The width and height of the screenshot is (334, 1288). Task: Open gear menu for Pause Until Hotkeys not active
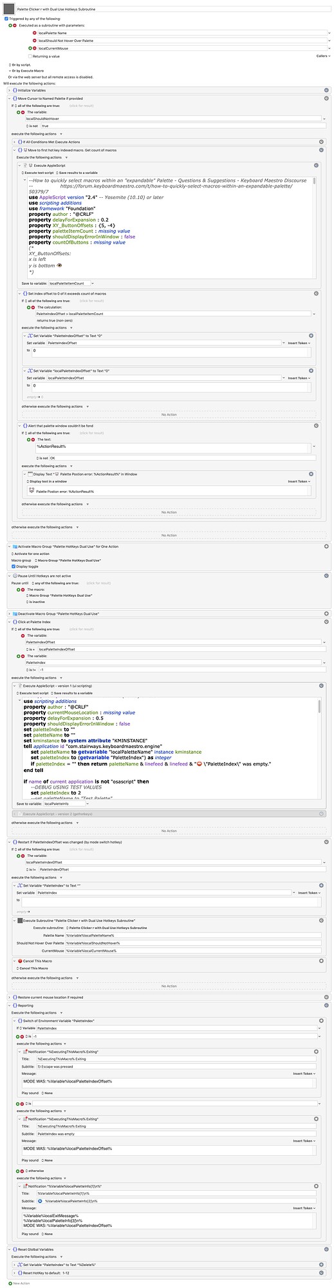pyautogui.click(x=326, y=575)
